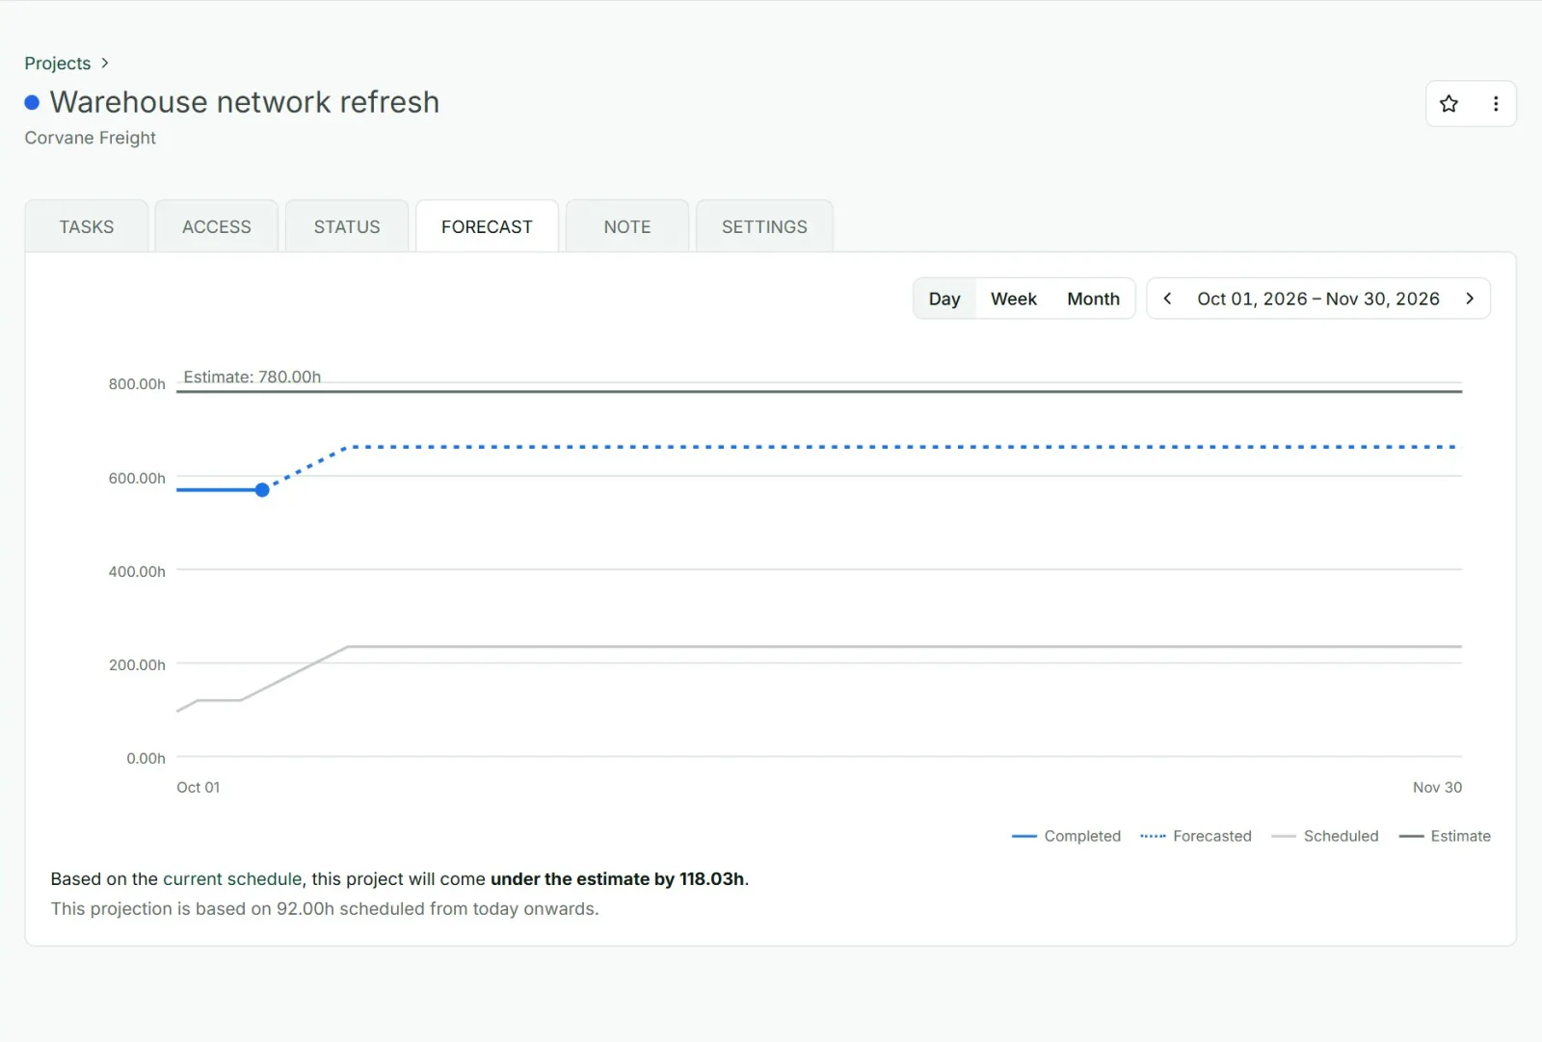This screenshot has width=1542, height=1042.
Task: Open the ACCESS tab
Action: [217, 226]
